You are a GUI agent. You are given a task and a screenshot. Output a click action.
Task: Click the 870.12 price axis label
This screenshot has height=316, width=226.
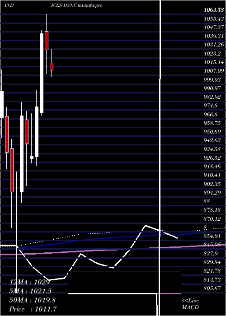212,218
